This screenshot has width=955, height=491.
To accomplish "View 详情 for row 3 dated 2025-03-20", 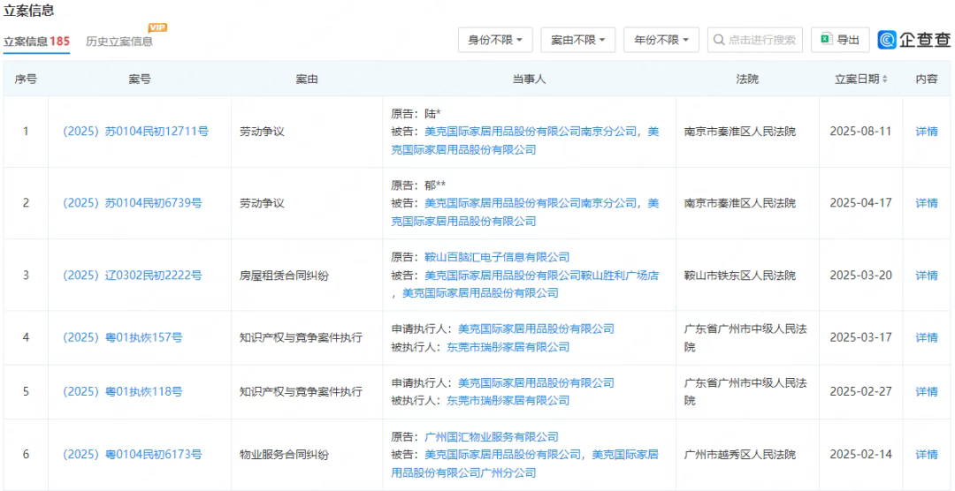I will (927, 275).
